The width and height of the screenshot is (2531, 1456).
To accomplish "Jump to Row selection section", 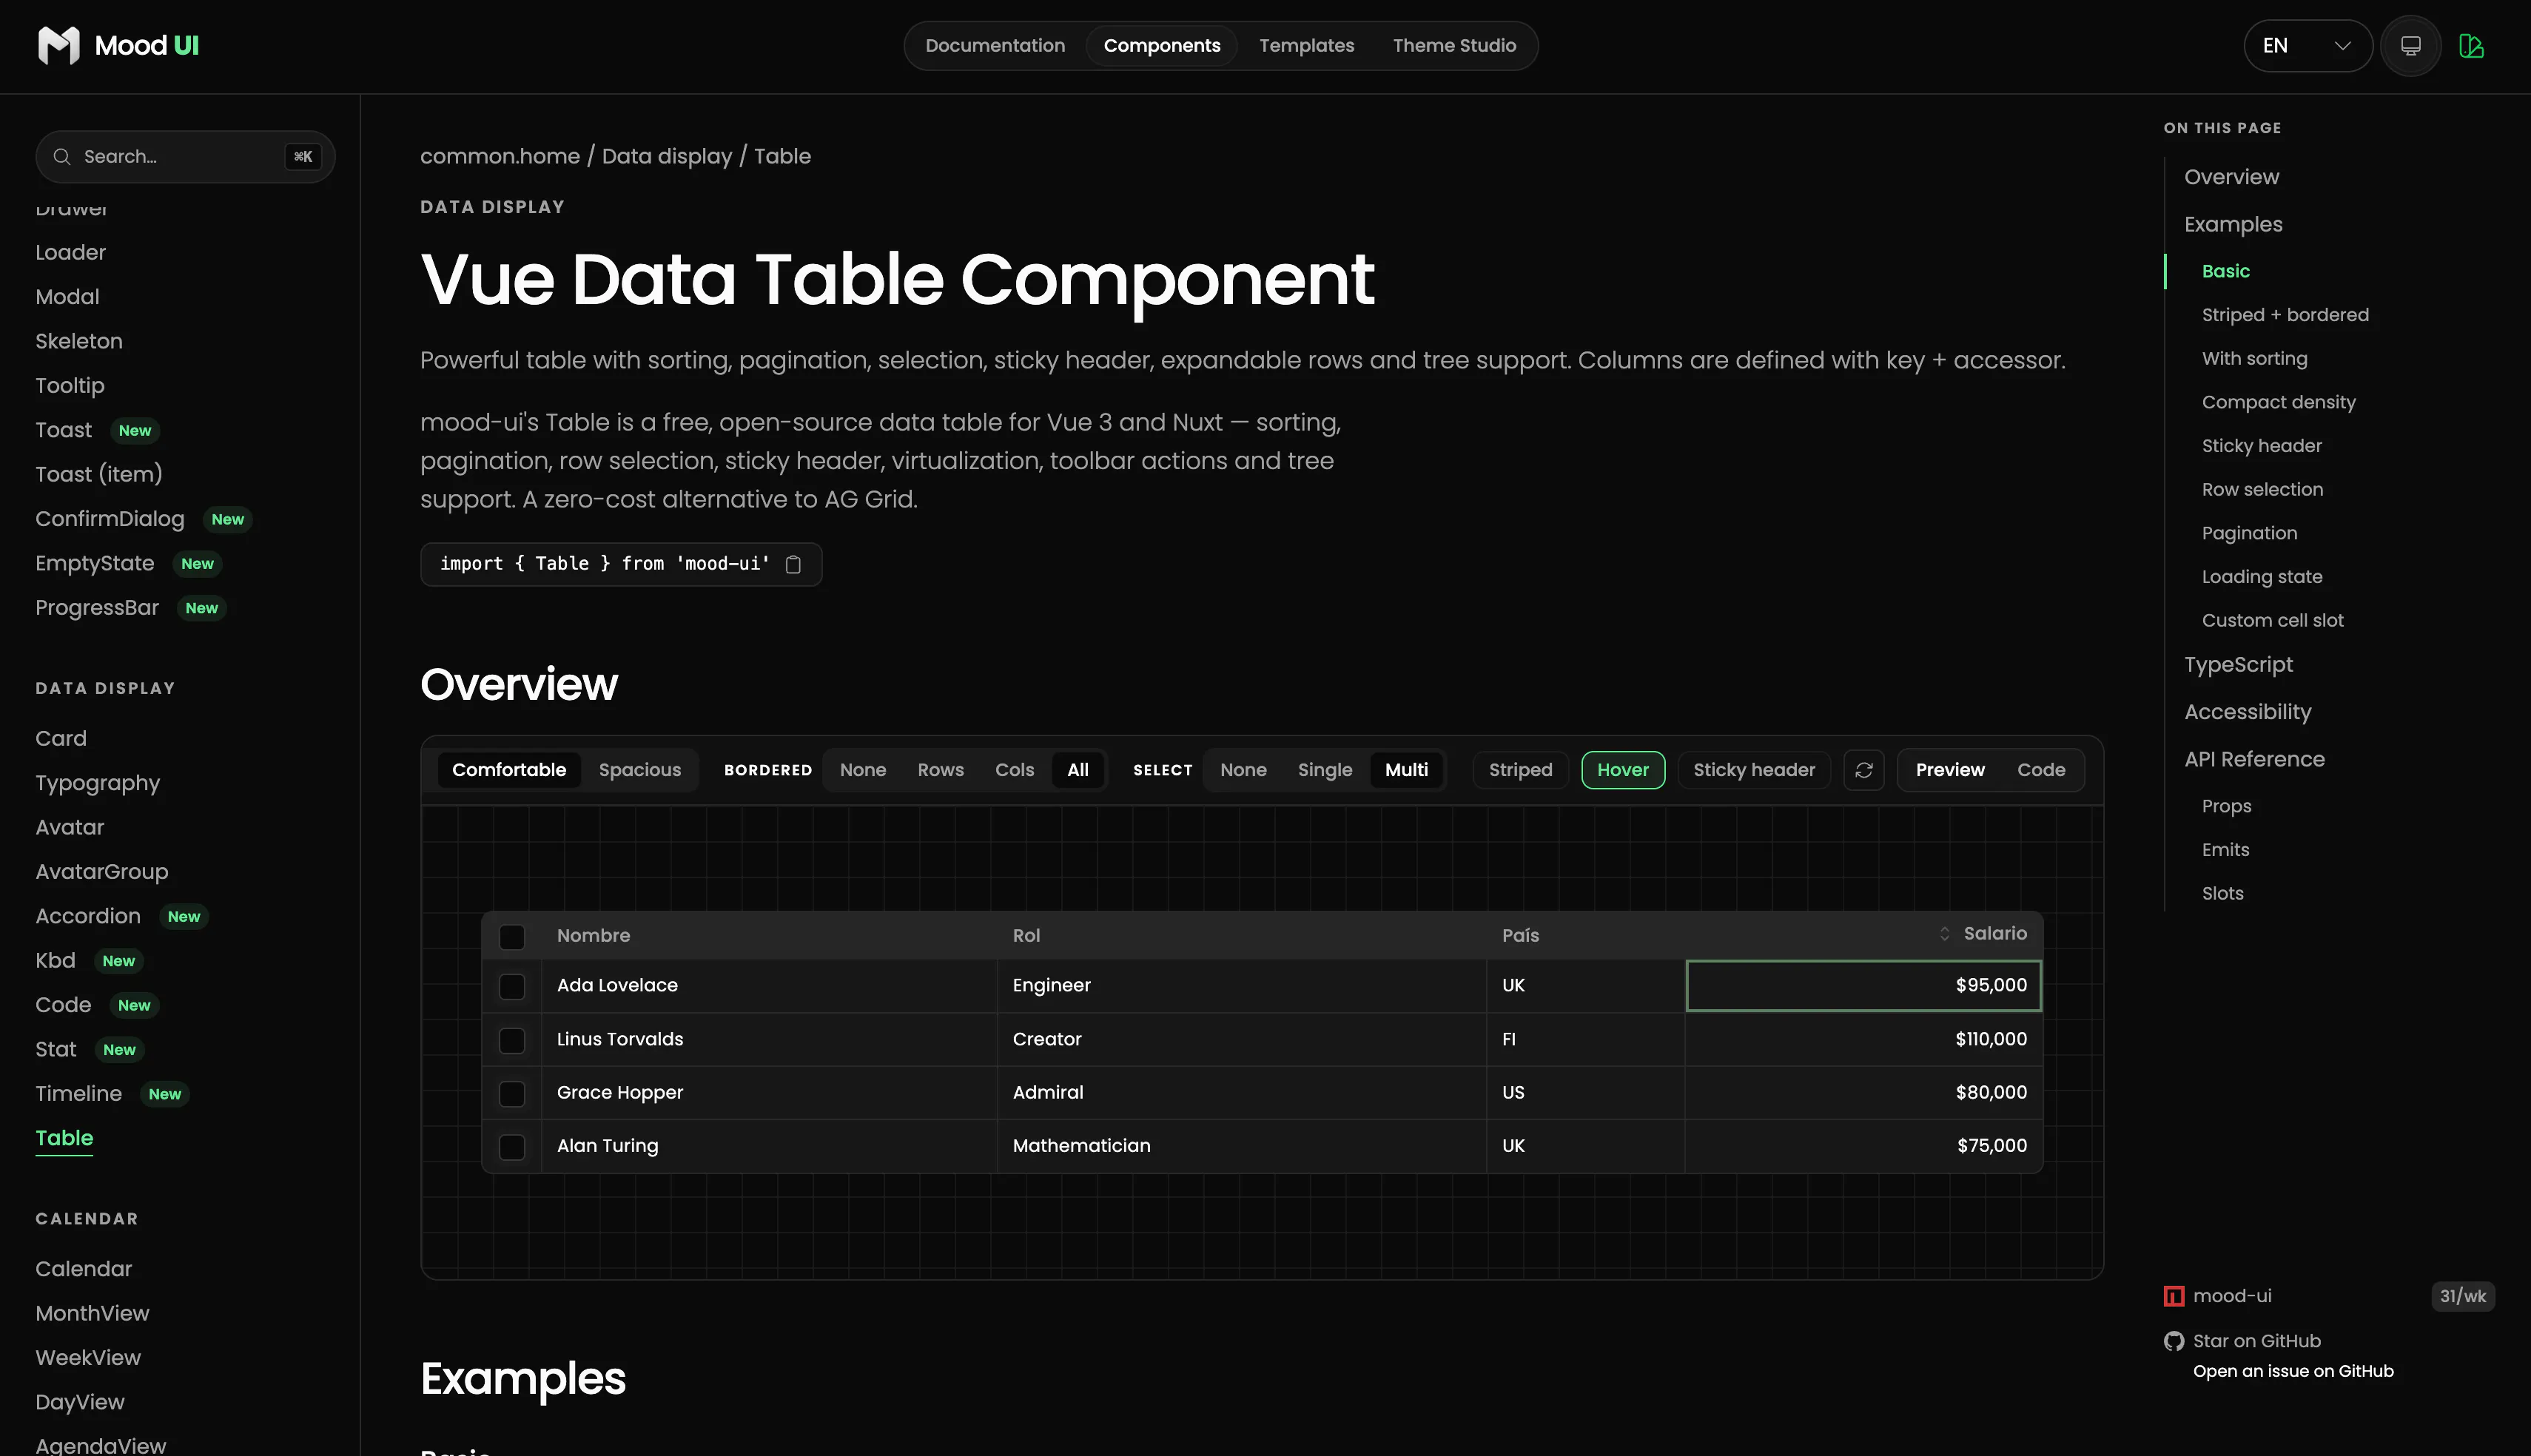I will click(2262, 490).
